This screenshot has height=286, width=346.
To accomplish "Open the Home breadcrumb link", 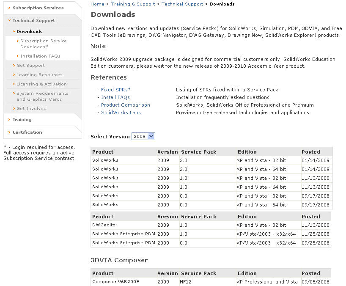I will 97,4.
